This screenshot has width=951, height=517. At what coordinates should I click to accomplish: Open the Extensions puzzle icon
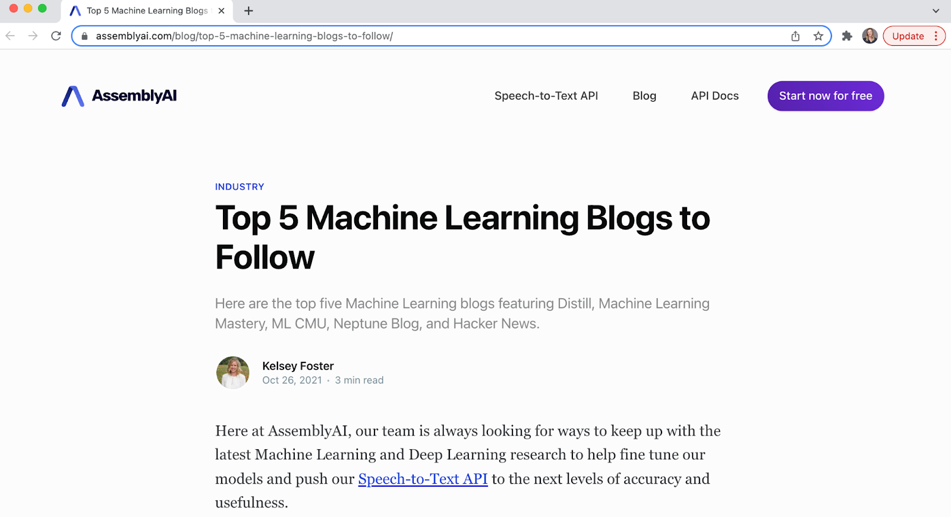point(847,36)
